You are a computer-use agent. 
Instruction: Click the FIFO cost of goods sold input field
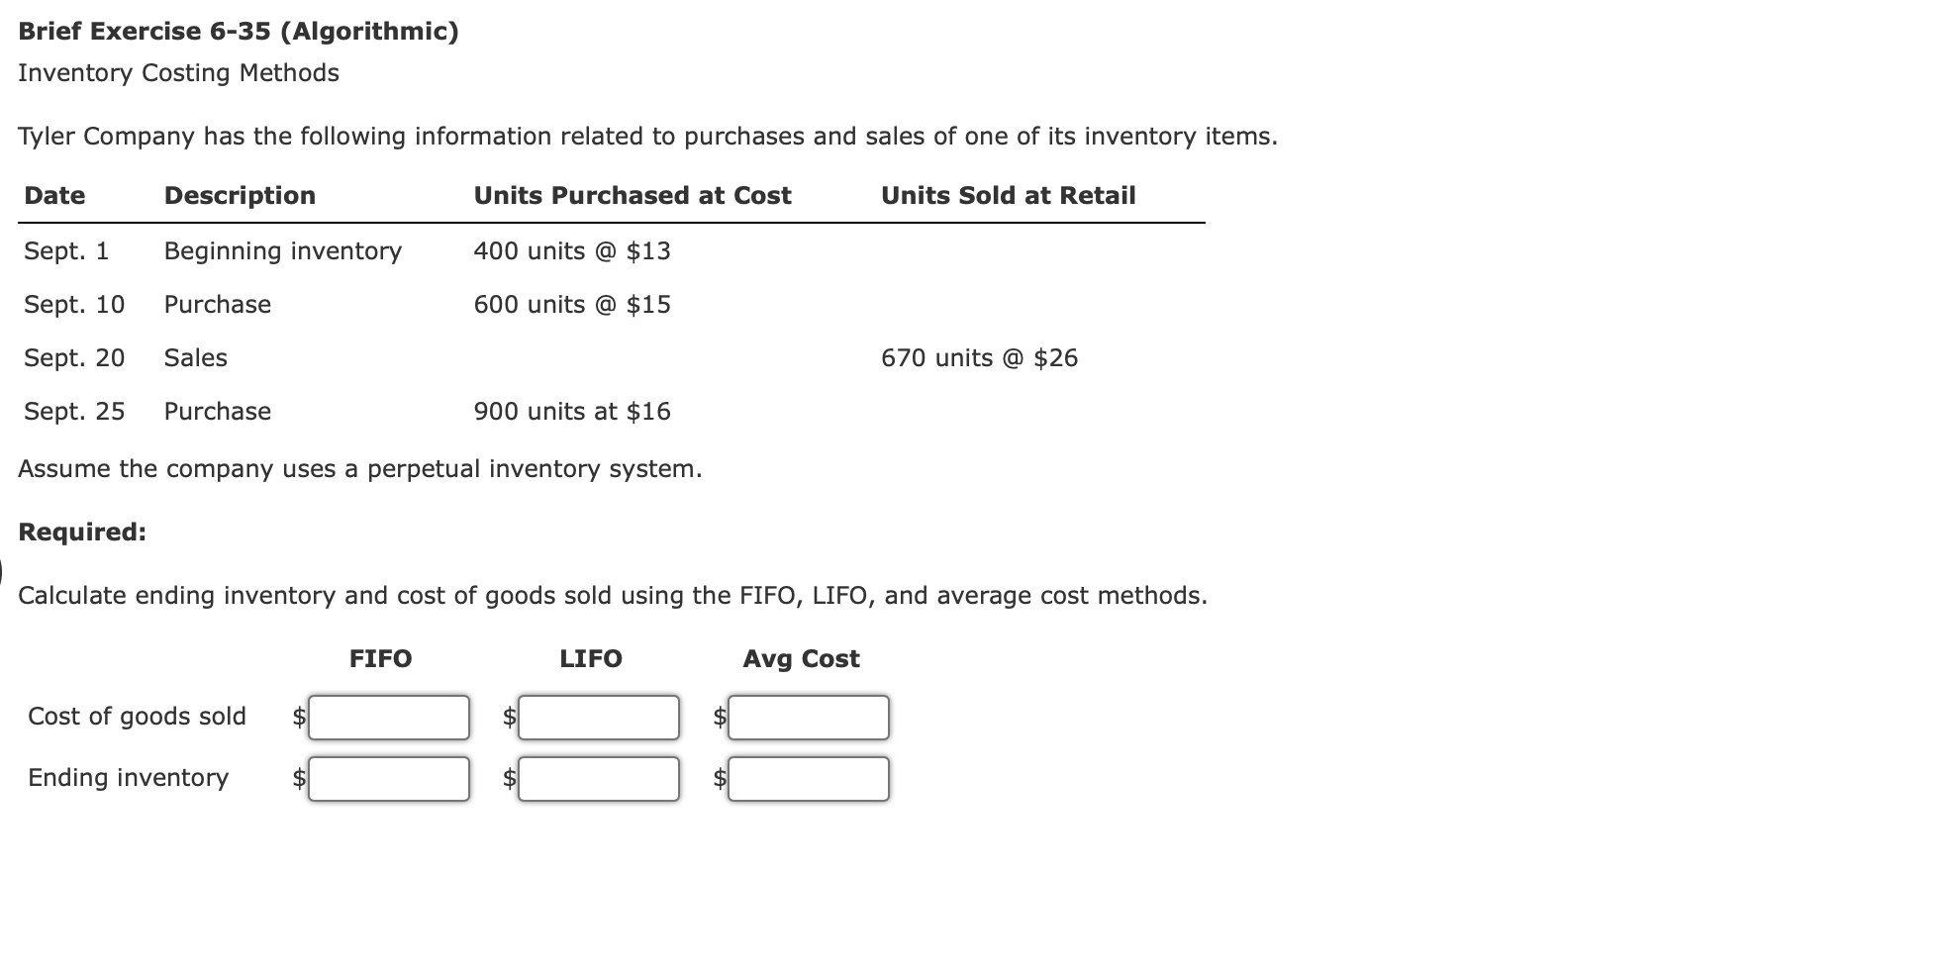pos(388,717)
